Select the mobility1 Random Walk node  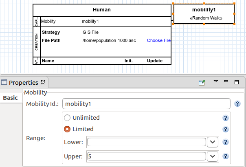click(204, 14)
